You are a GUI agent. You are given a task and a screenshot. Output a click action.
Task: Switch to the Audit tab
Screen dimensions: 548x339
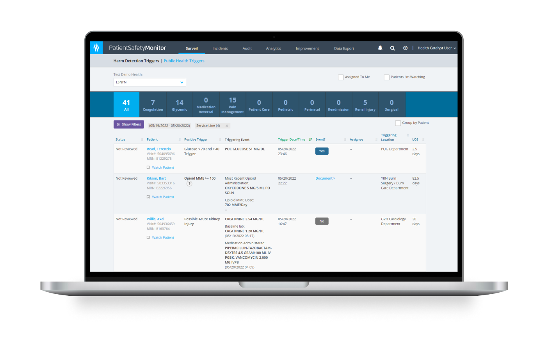tap(247, 49)
